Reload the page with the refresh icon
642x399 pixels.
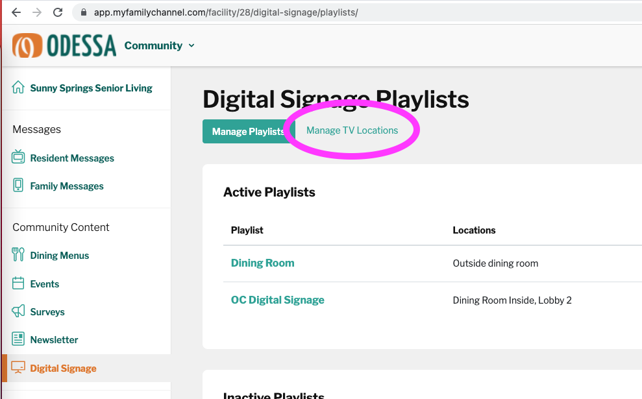click(x=58, y=12)
